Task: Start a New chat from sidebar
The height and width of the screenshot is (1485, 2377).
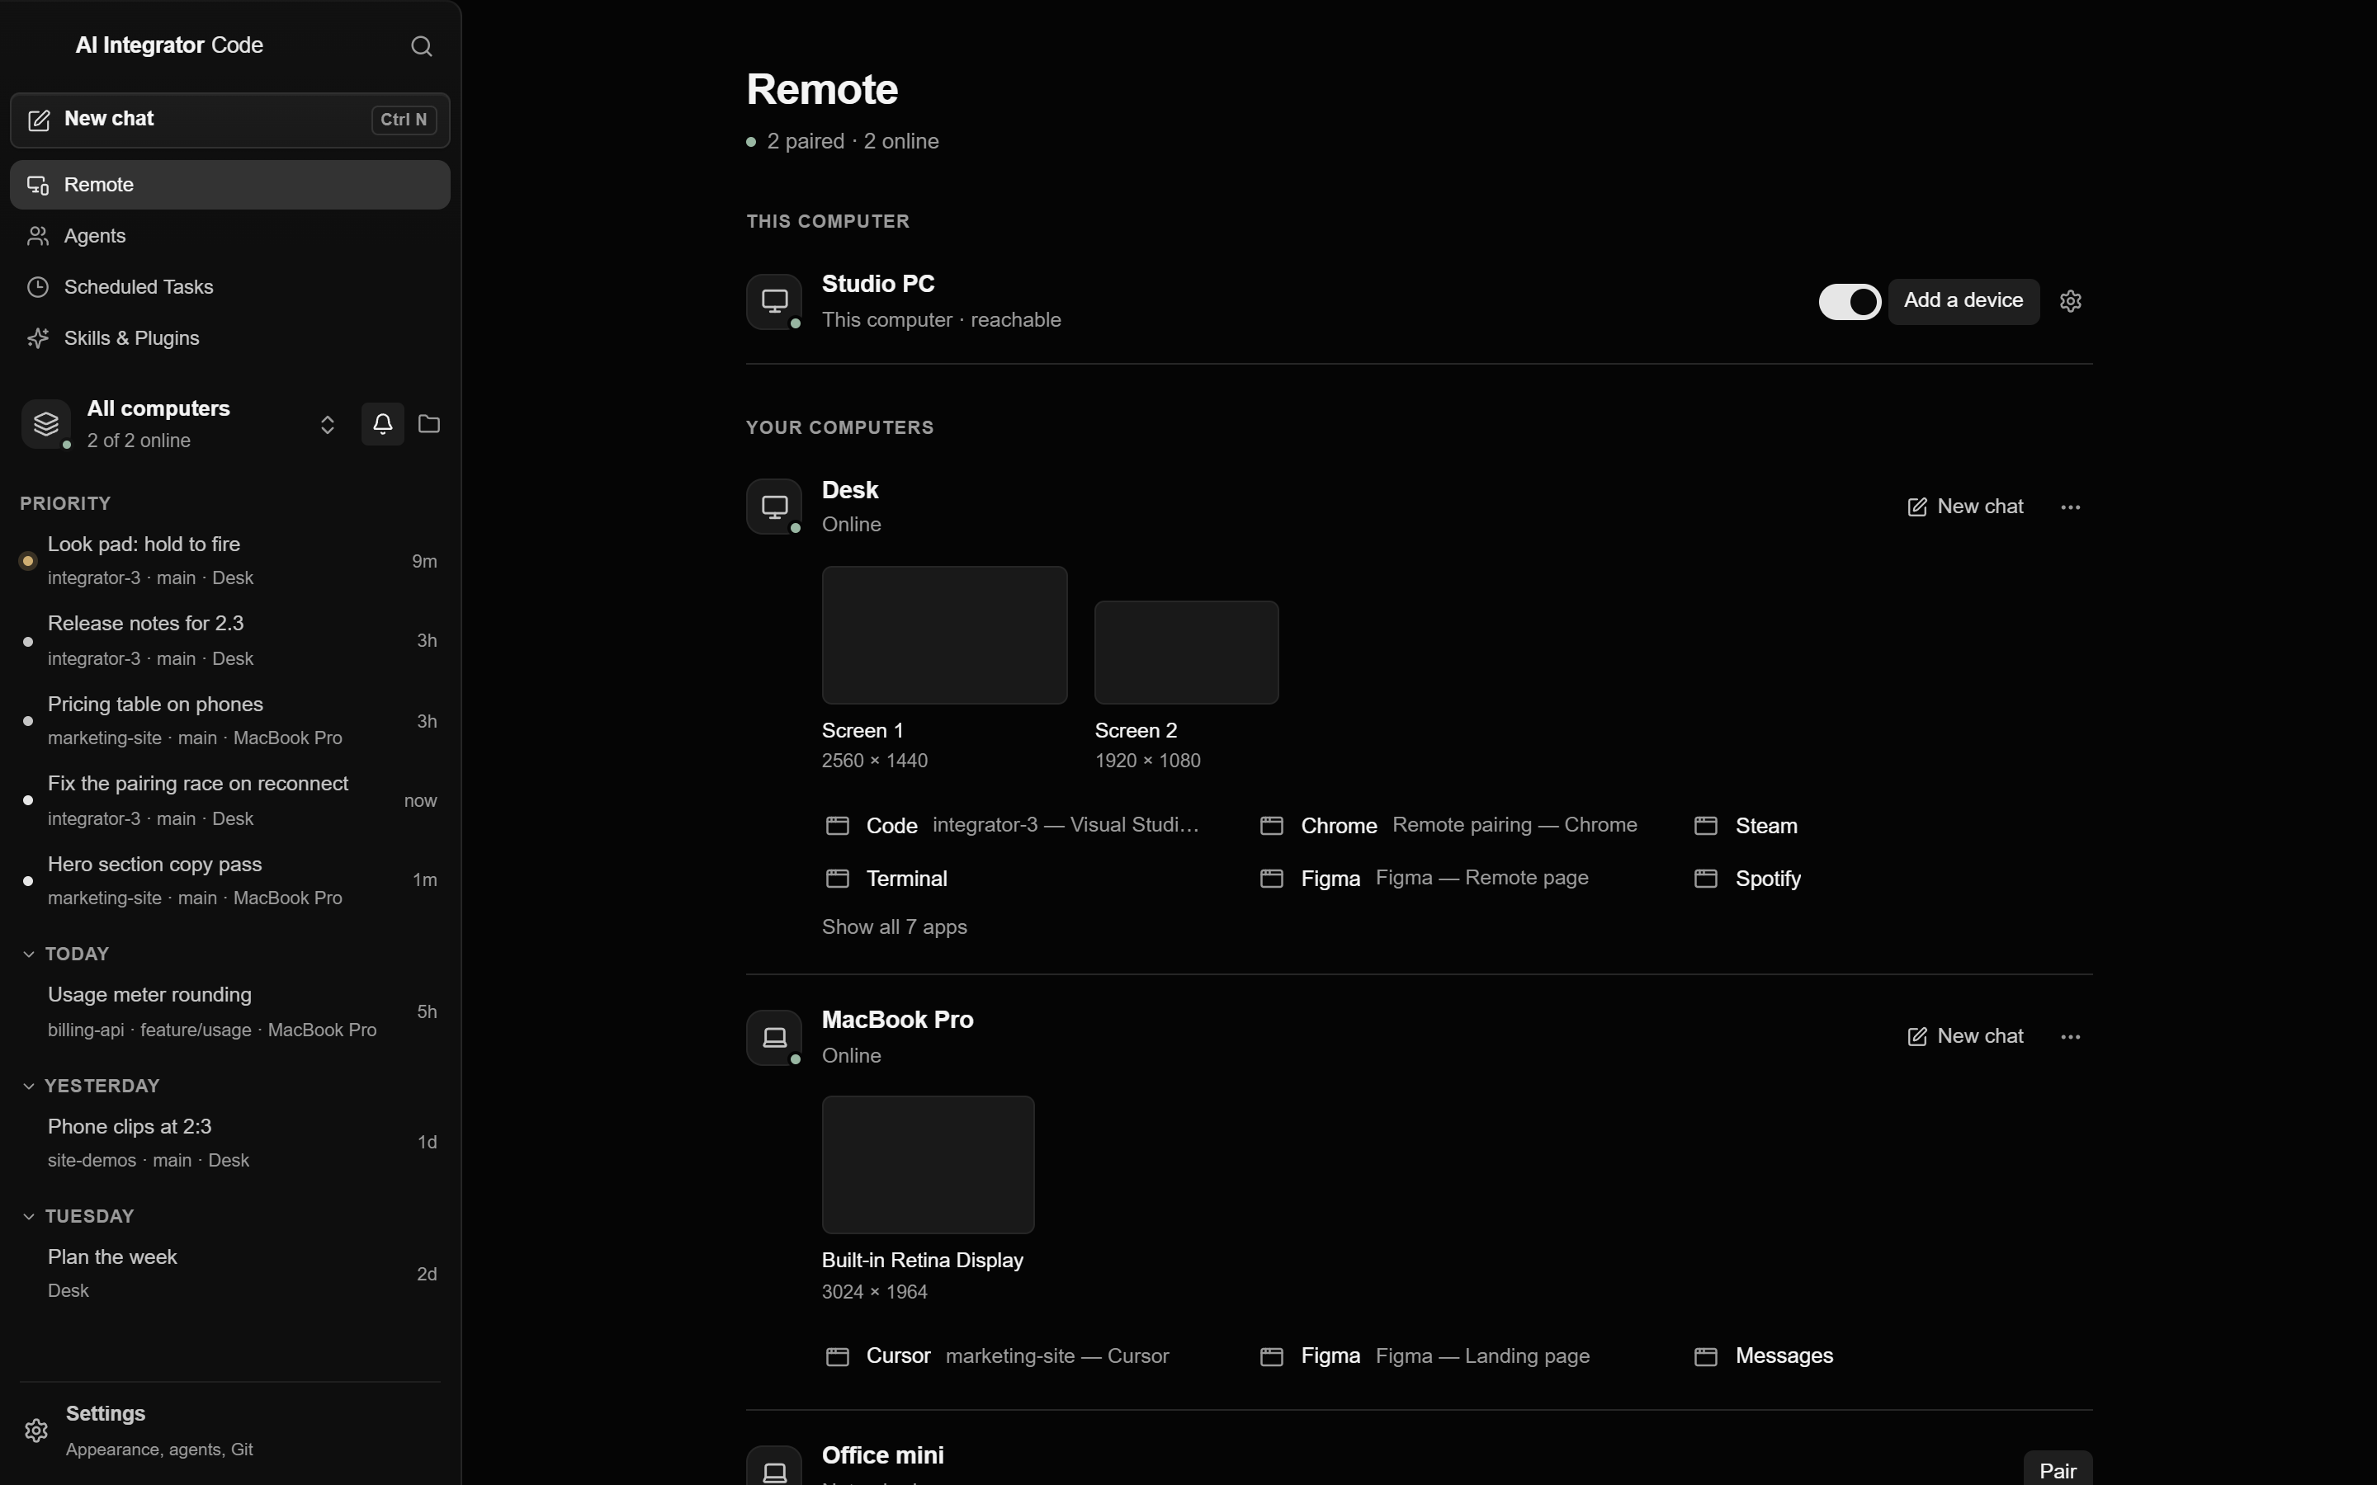Action: point(229,120)
